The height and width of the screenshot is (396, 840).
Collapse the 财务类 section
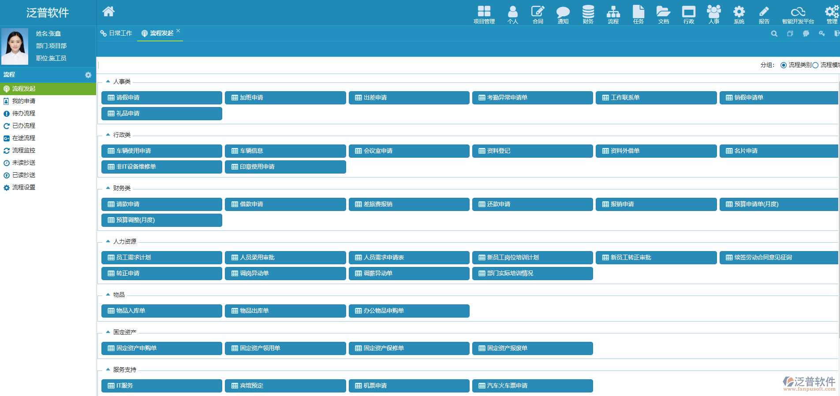coord(108,188)
